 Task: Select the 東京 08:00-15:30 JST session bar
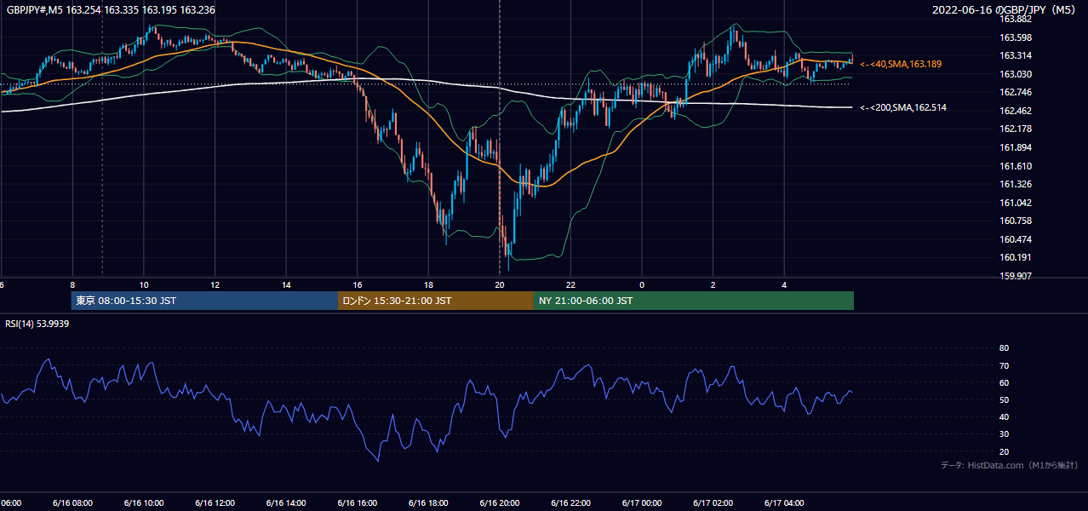[x=204, y=301]
